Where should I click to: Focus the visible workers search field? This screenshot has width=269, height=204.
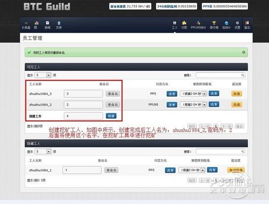pos(221,75)
